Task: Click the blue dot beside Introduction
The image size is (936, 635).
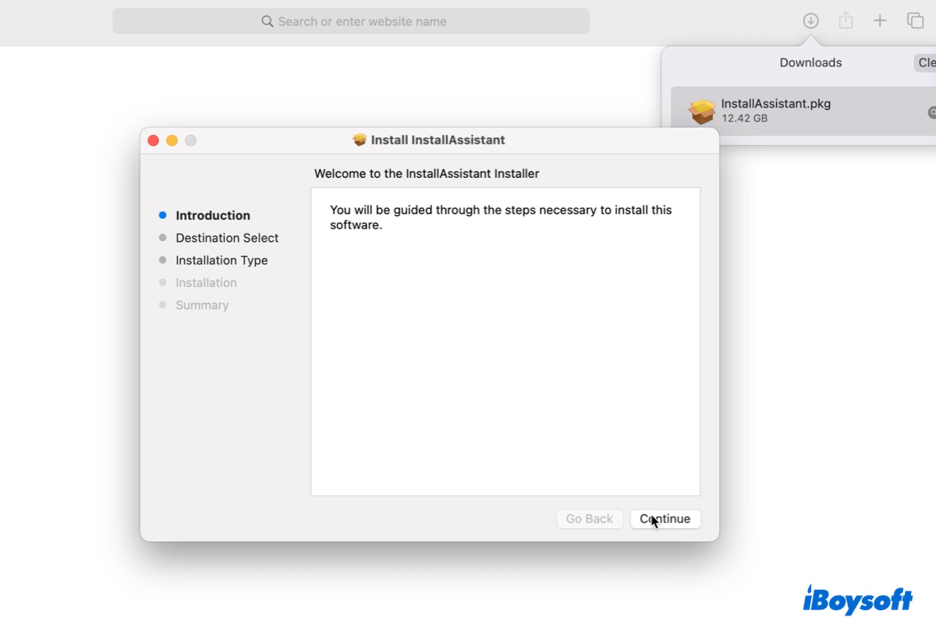Action: (163, 215)
